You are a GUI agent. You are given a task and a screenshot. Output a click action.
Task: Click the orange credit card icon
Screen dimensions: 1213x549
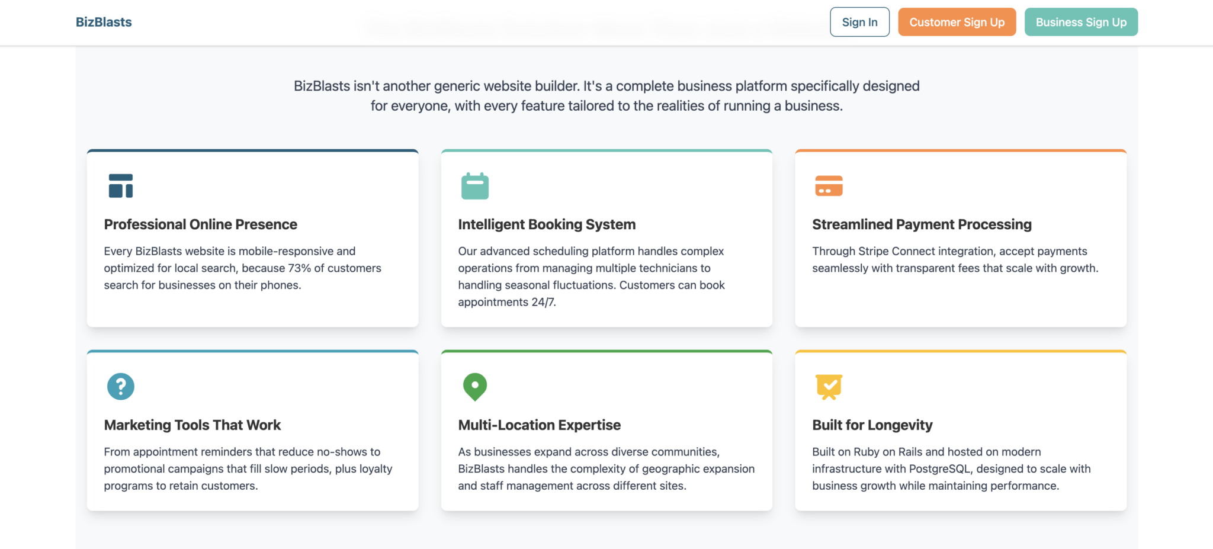click(x=829, y=186)
